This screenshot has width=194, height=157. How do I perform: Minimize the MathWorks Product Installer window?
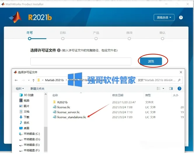click(166, 4)
